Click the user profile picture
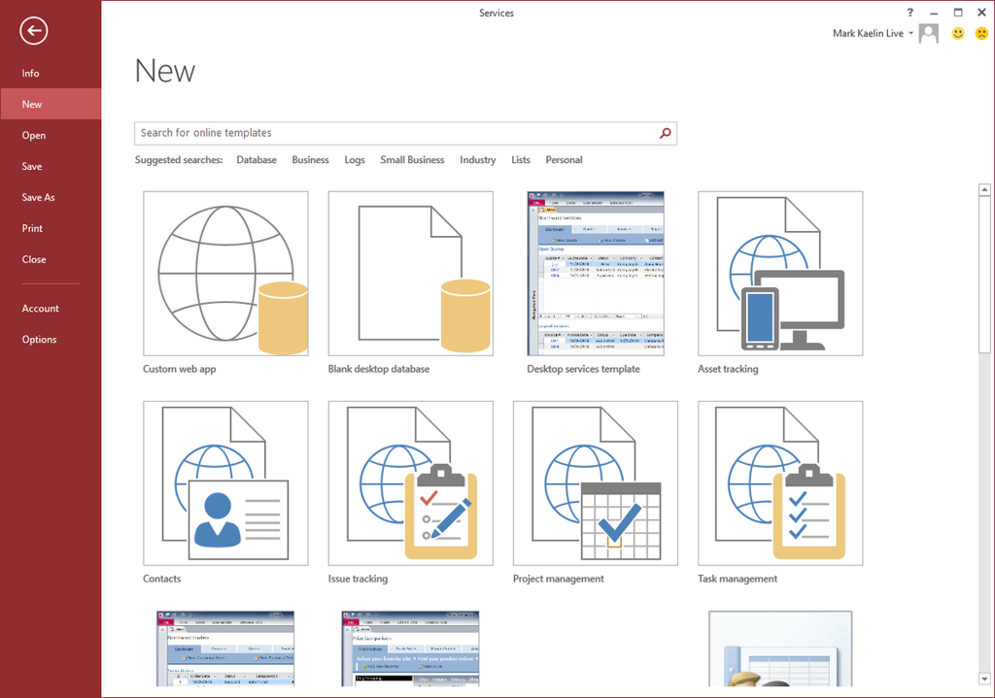The image size is (995, 698). (928, 33)
